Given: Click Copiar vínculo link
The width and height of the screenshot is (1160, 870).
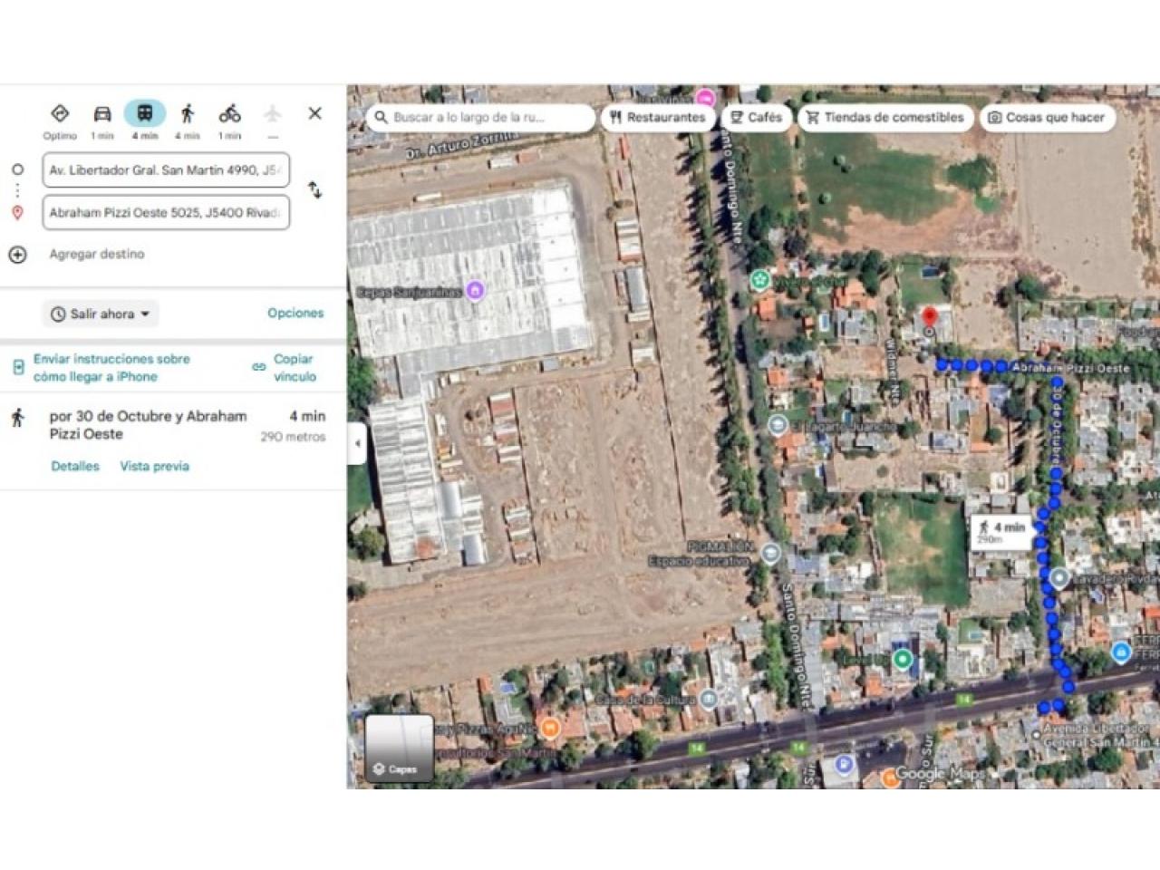Looking at the screenshot, I should [x=294, y=368].
